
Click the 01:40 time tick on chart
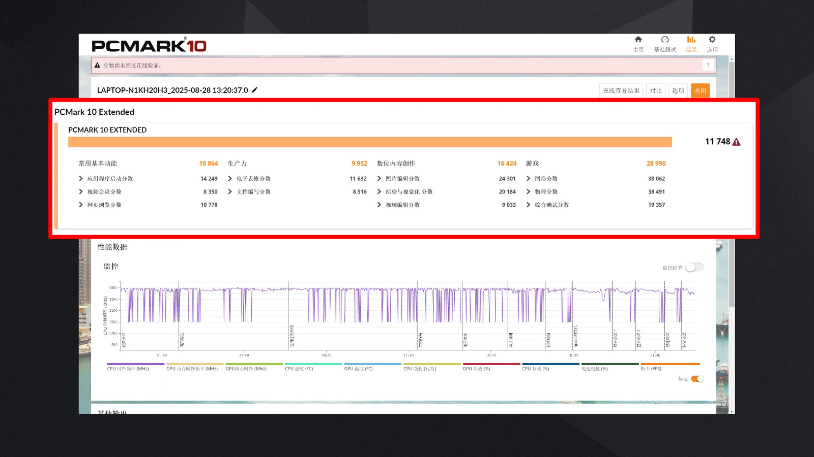pyautogui.click(x=162, y=355)
